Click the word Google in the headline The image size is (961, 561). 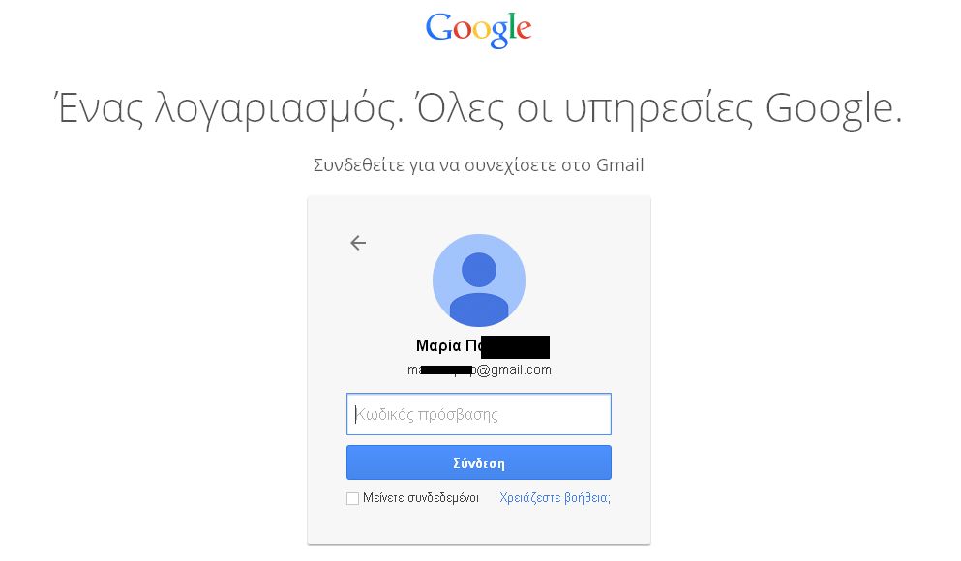coord(833,109)
